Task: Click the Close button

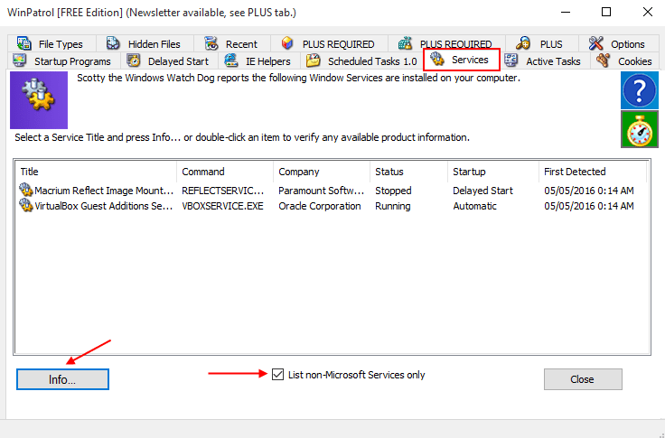Action: (x=583, y=379)
